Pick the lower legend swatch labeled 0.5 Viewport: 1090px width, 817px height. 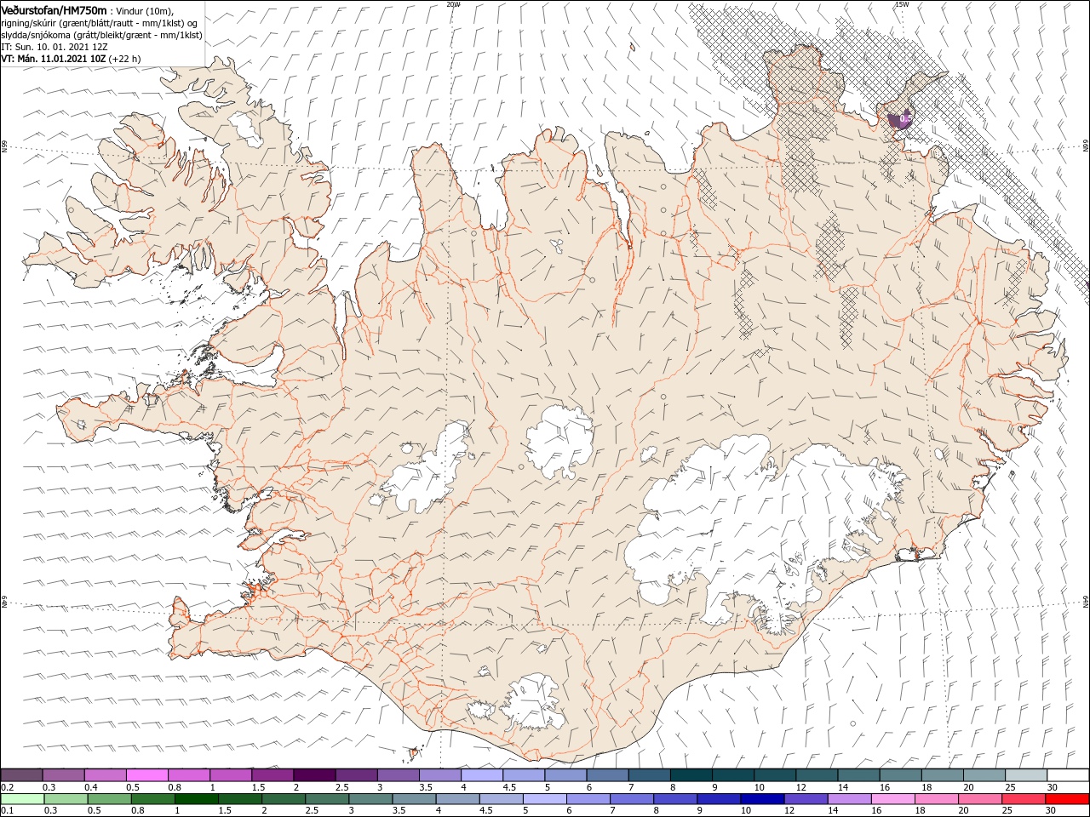coord(109,798)
